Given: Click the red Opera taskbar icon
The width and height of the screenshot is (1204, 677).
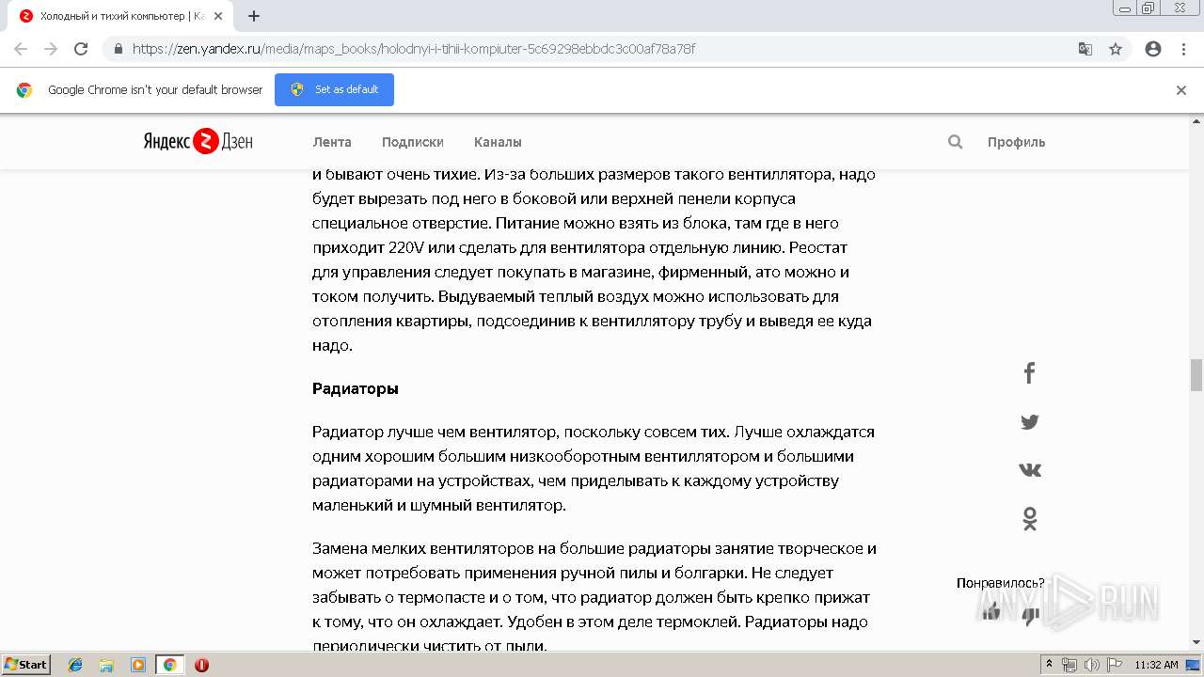Looking at the screenshot, I should point(201,665).
